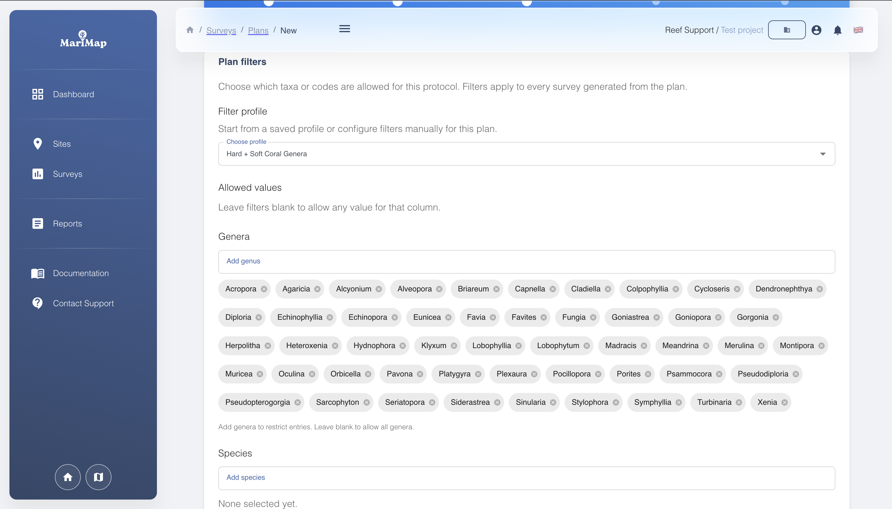Open the notifications bell
Screen dimensions: 892x509
(x=837, y=30)
